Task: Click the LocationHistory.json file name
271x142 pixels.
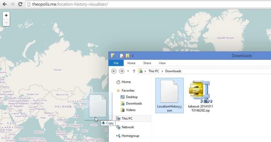Action: click(169, 108)
